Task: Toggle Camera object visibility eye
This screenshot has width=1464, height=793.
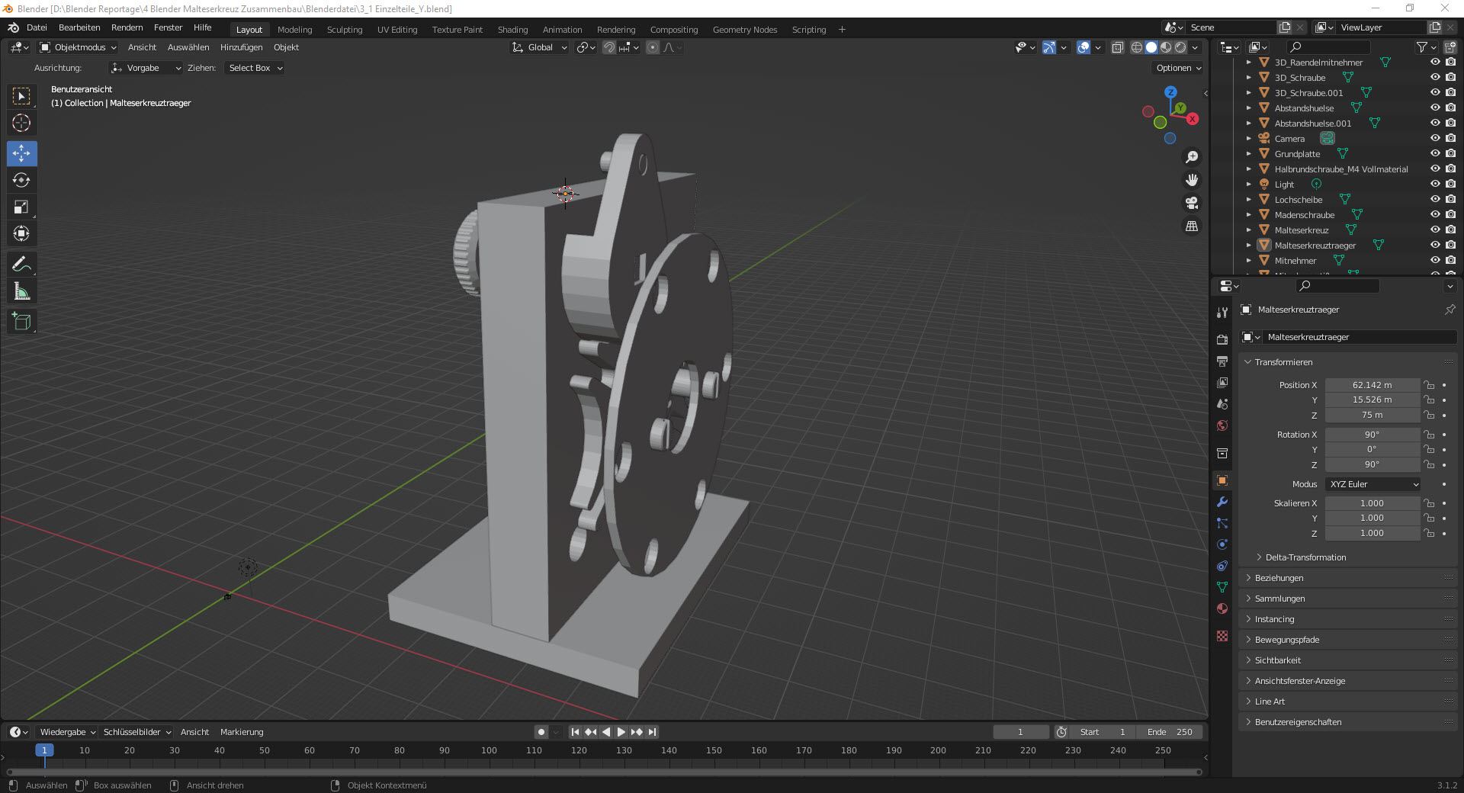Action: (1434, 139)
